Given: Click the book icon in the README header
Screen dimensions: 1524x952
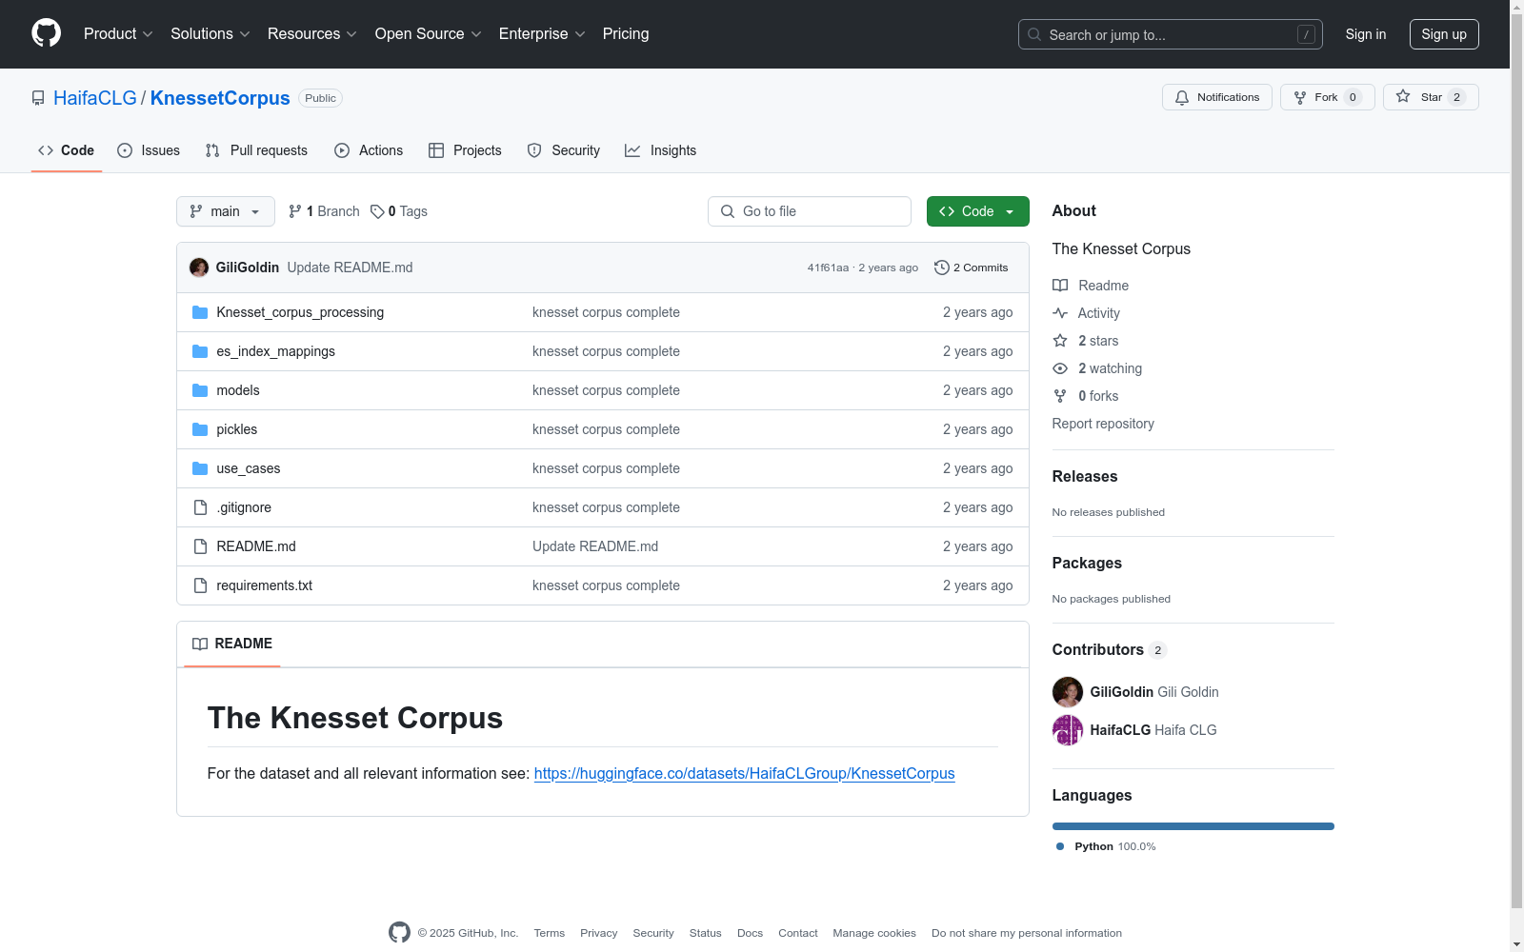Looking at the screenshot, I should (200, 644).
